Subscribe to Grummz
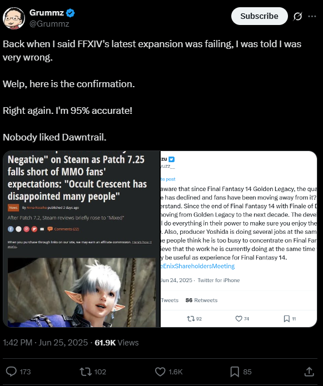The image size is (323, 386). (259, 16)
